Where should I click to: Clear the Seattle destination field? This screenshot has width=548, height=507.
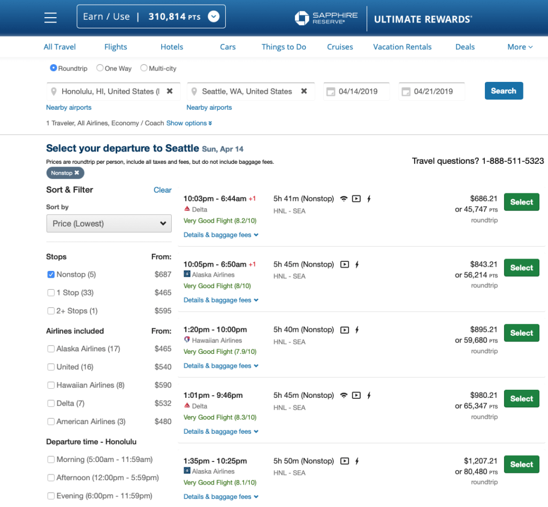[304, 91]
